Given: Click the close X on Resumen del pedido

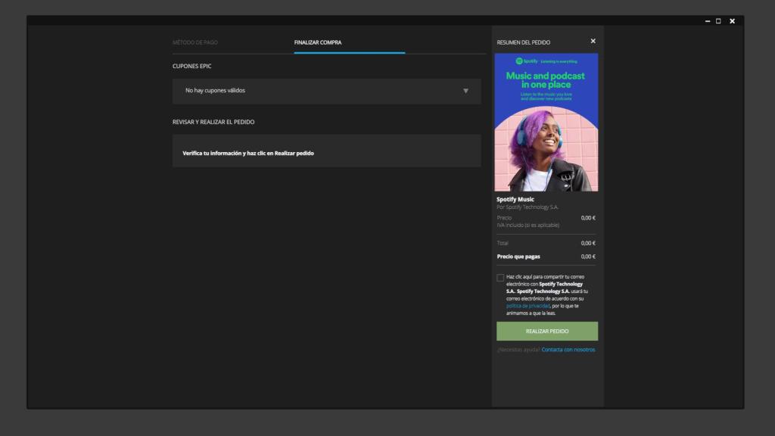Looking at the screenshot, I should [593, 41].
